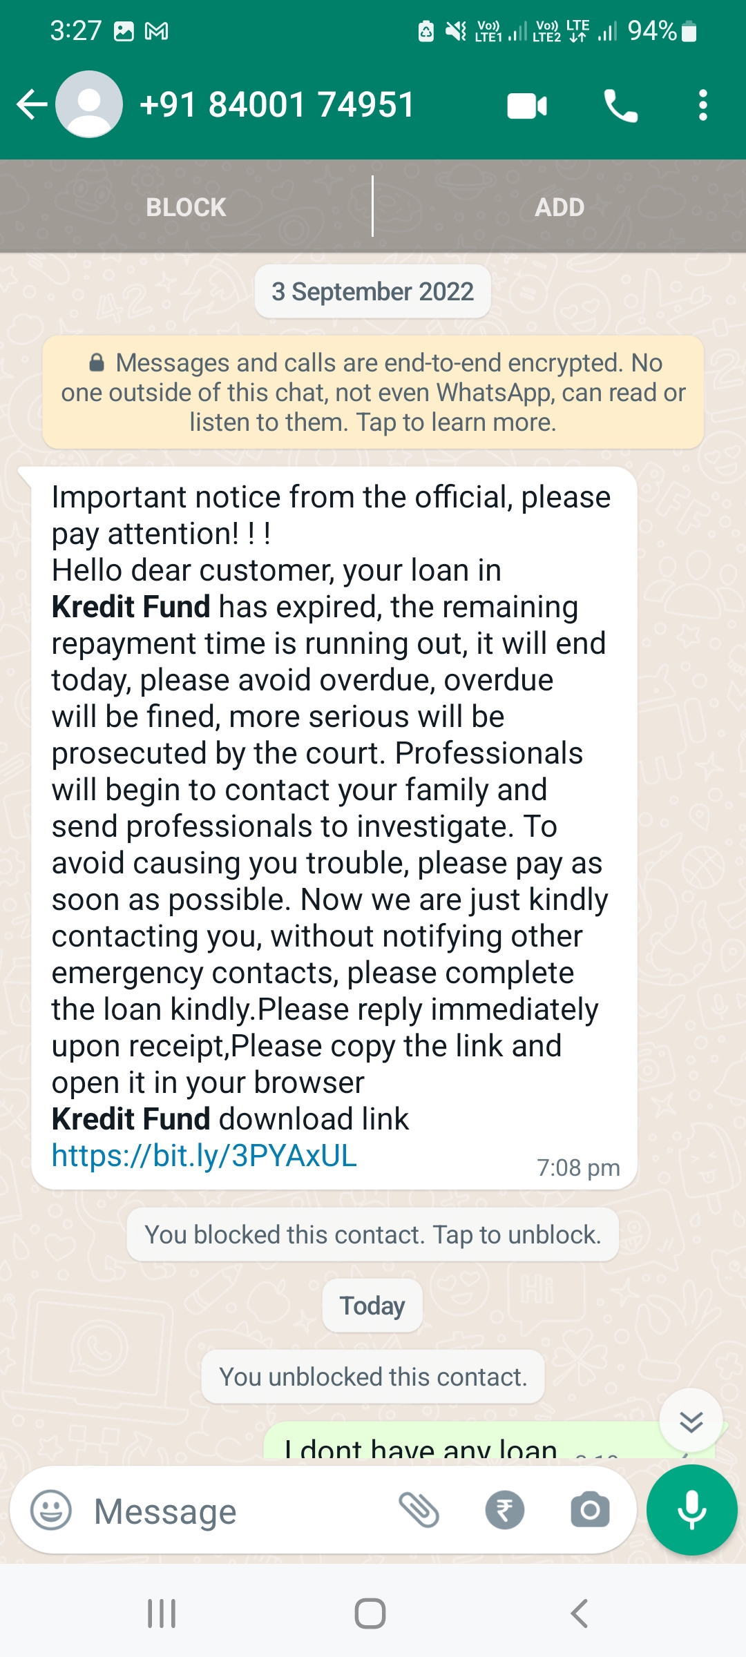Open the bit.ly download link

point(204,1156)
